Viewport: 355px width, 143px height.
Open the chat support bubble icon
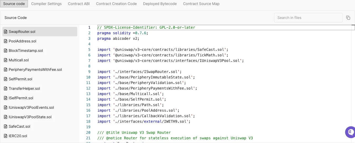(x=351, y=132)
